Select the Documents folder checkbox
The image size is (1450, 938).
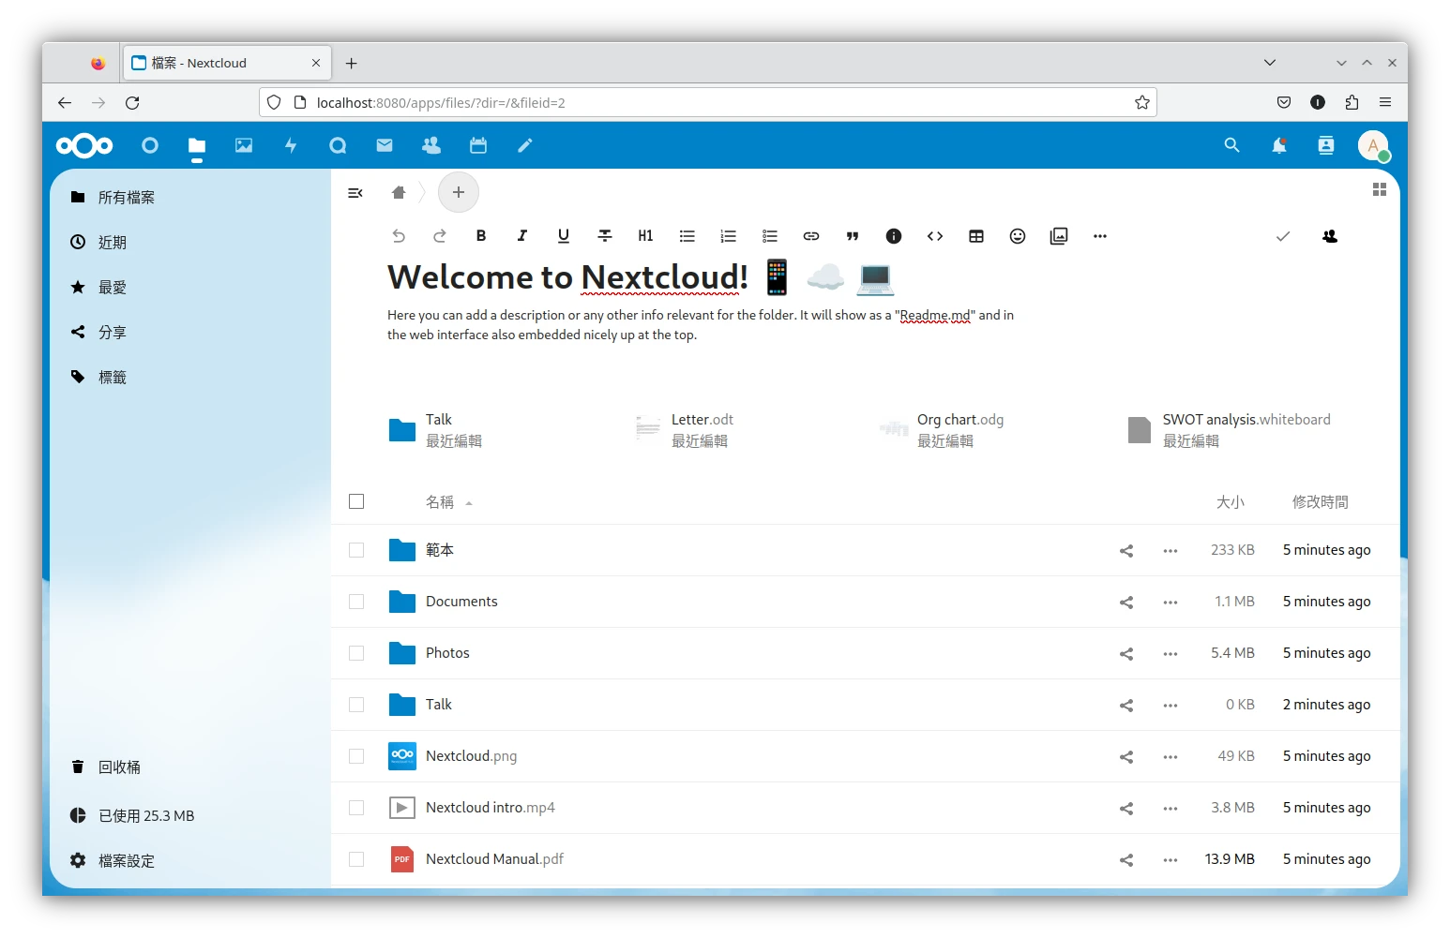pyautogui.click(x=356, y=602)
